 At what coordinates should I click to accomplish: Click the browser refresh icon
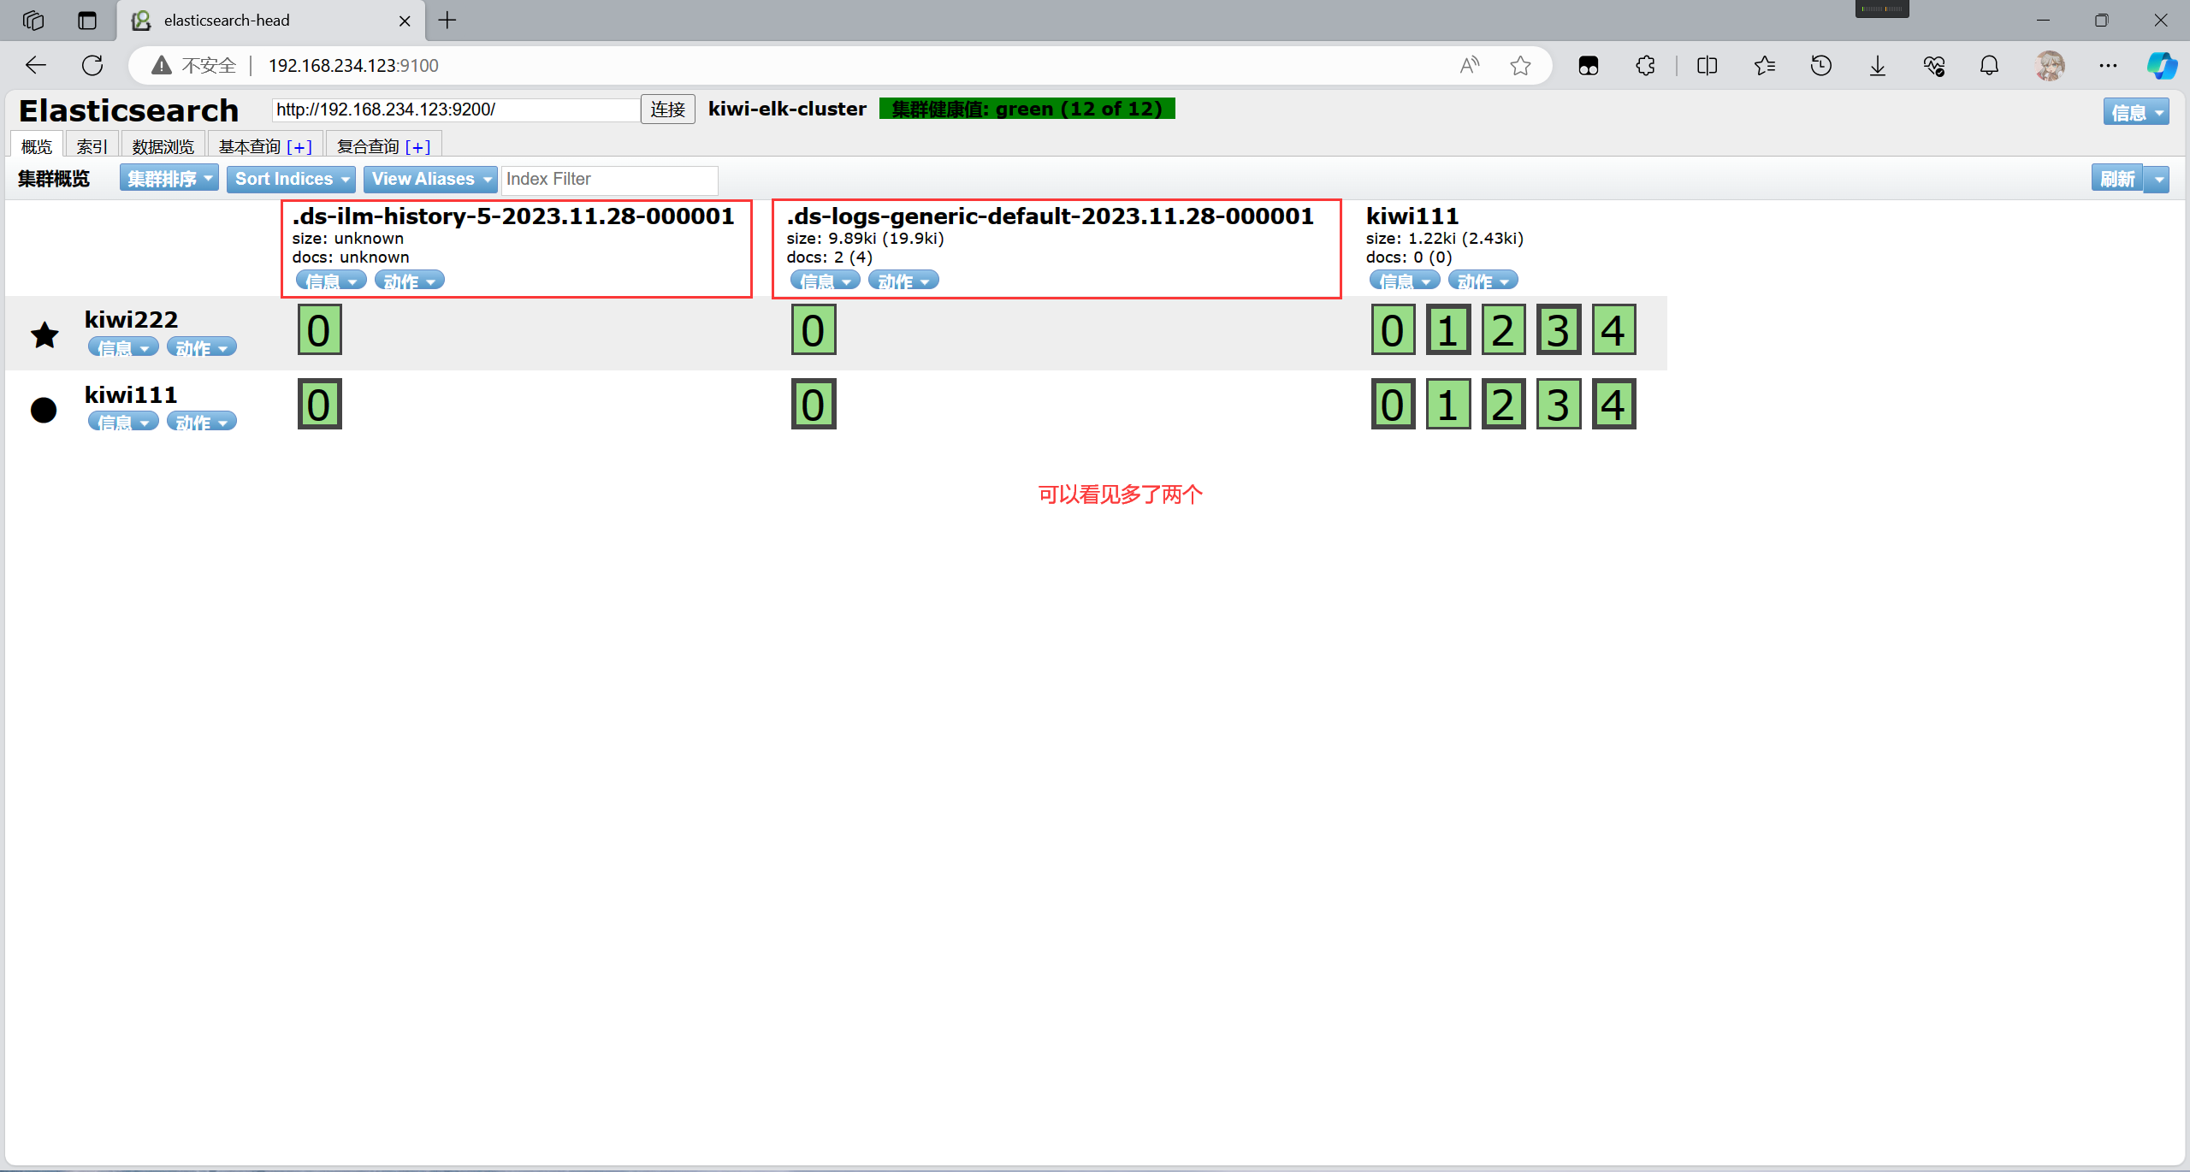tap(92, 65)
